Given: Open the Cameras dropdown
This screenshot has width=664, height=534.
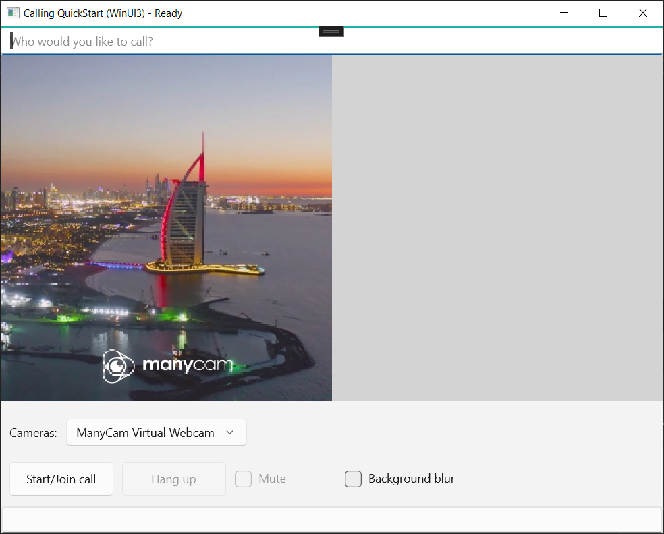Looking at the screenshot, I should [x=156, y=432].
